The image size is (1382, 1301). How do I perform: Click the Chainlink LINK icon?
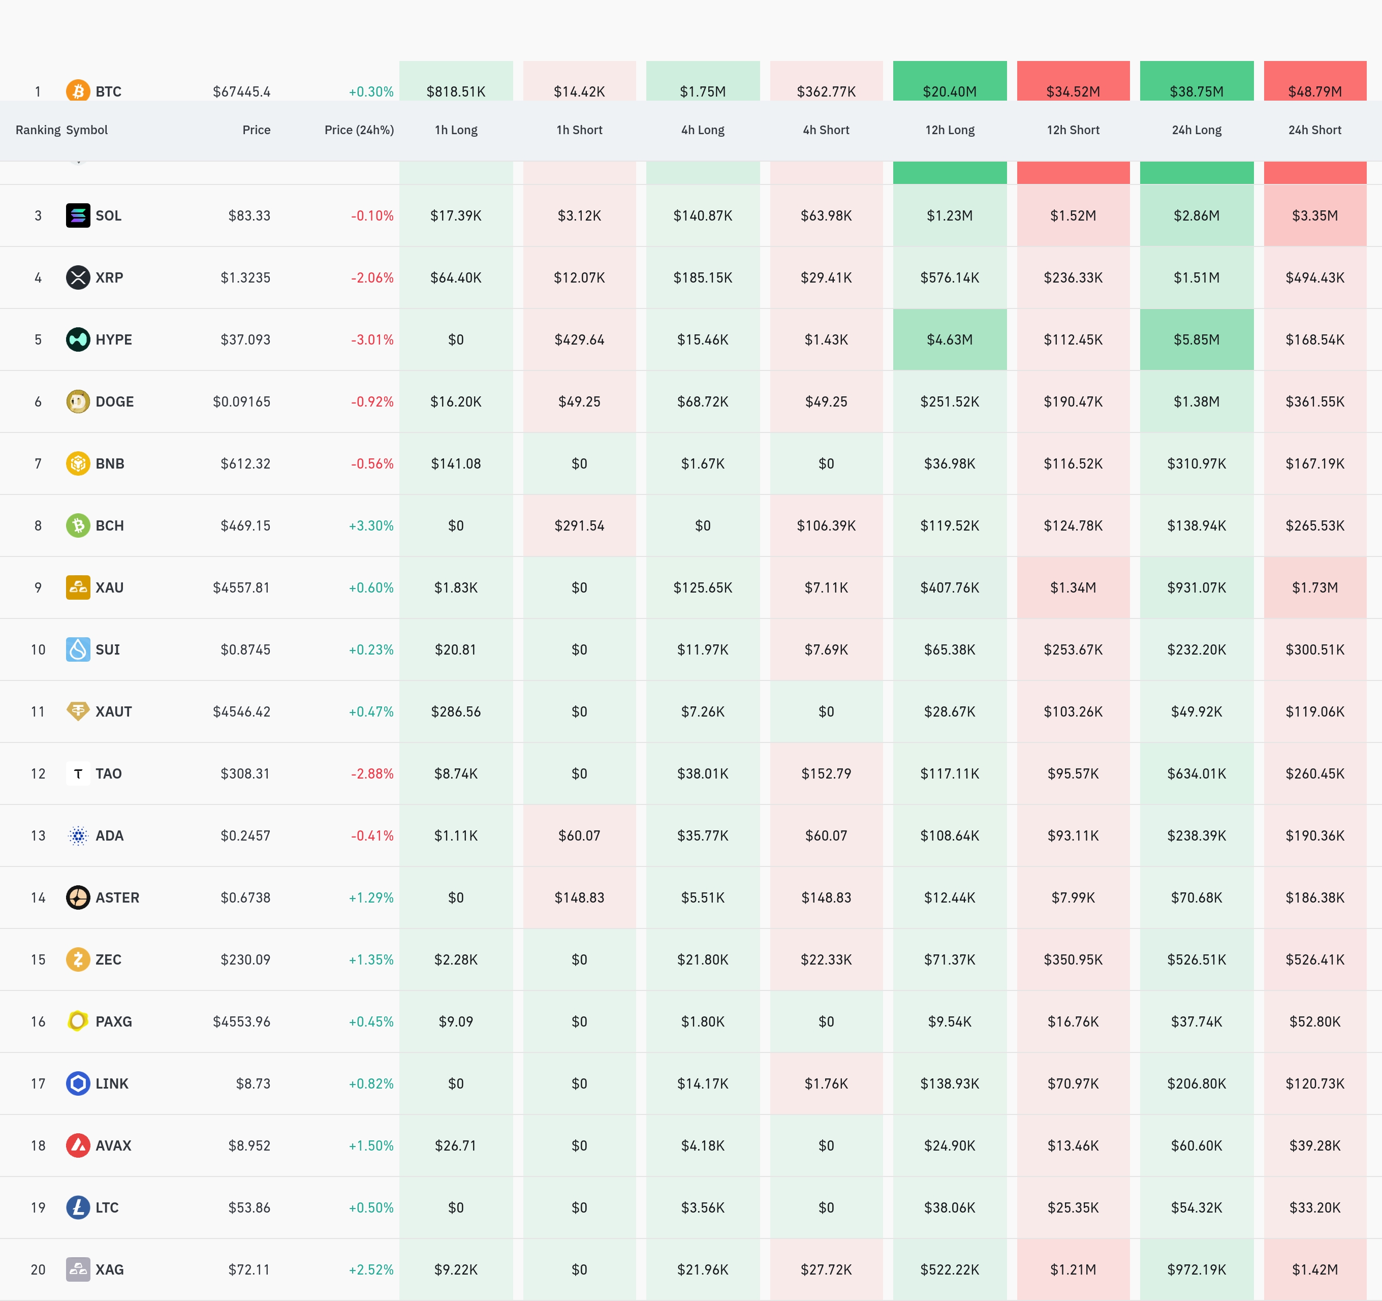78,1083
